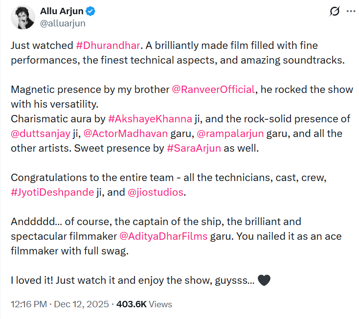359x319 pixels.
Task: Open the three-dot more options menu
Action: 350,11
